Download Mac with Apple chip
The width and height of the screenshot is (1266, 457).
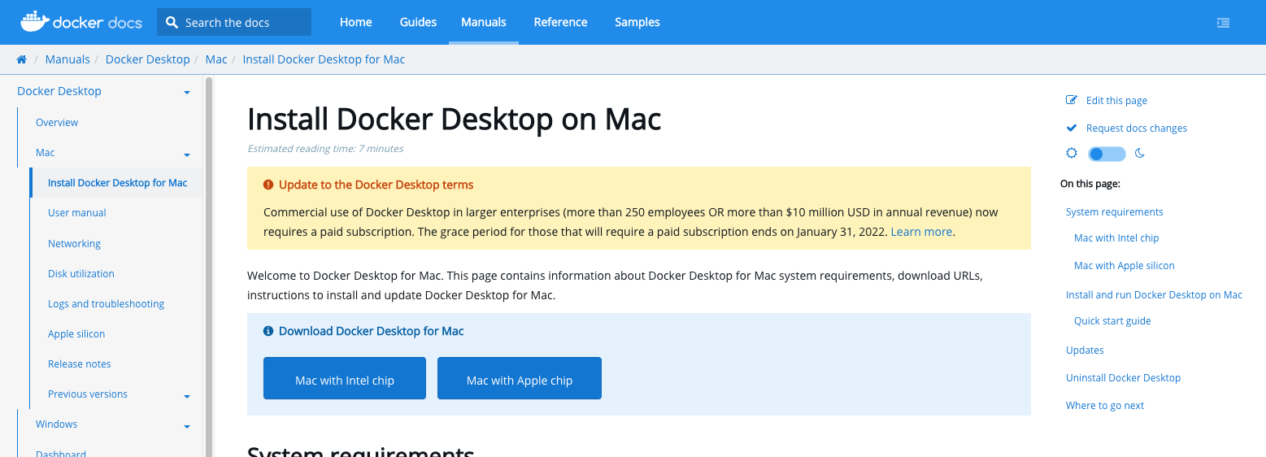pyautogui.click(x=520, y=378)
